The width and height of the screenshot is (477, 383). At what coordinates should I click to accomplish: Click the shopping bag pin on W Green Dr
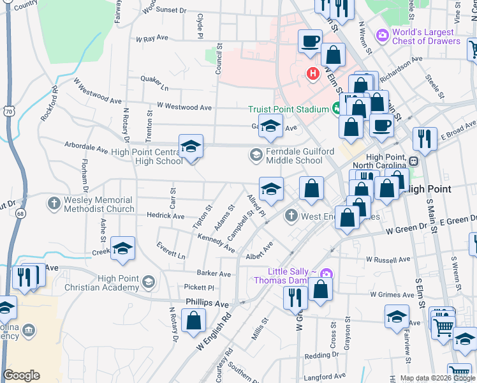[x=347, y=218]
